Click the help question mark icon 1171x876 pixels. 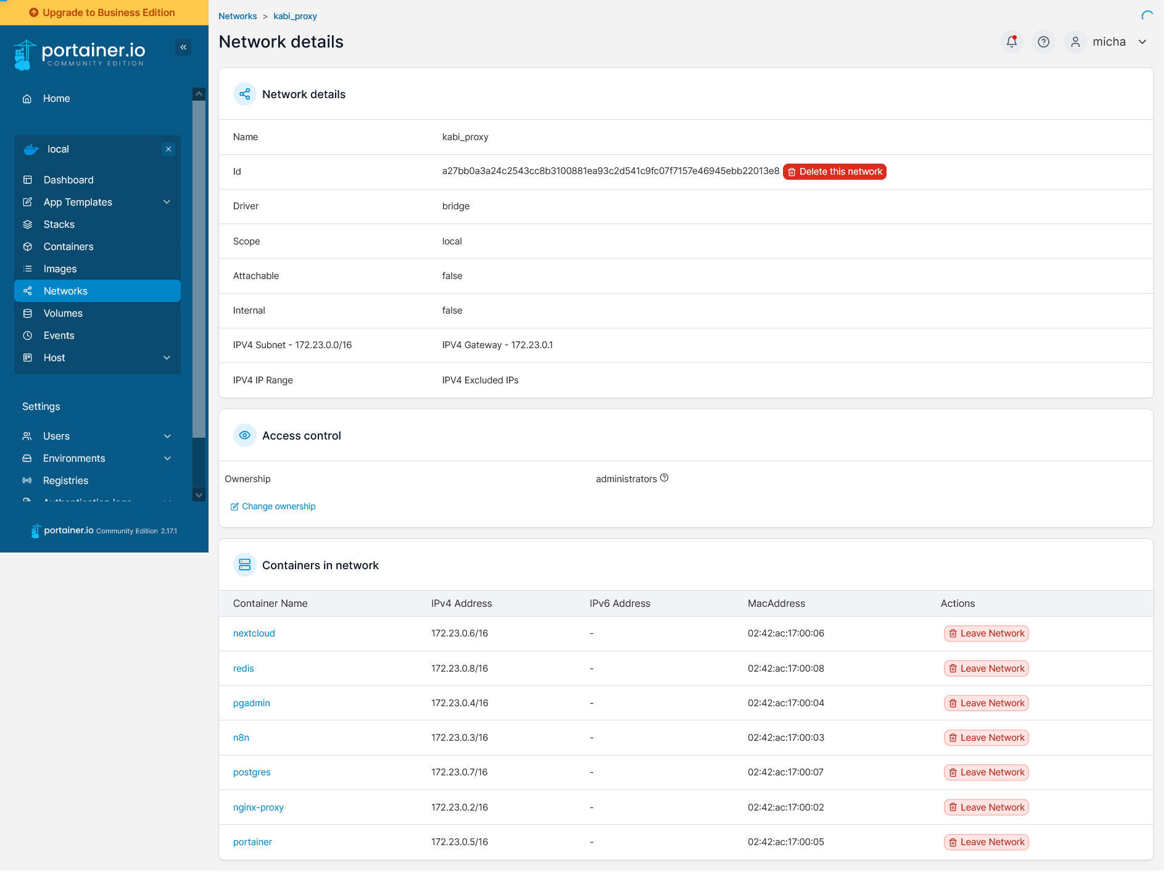pos(1043,42)
